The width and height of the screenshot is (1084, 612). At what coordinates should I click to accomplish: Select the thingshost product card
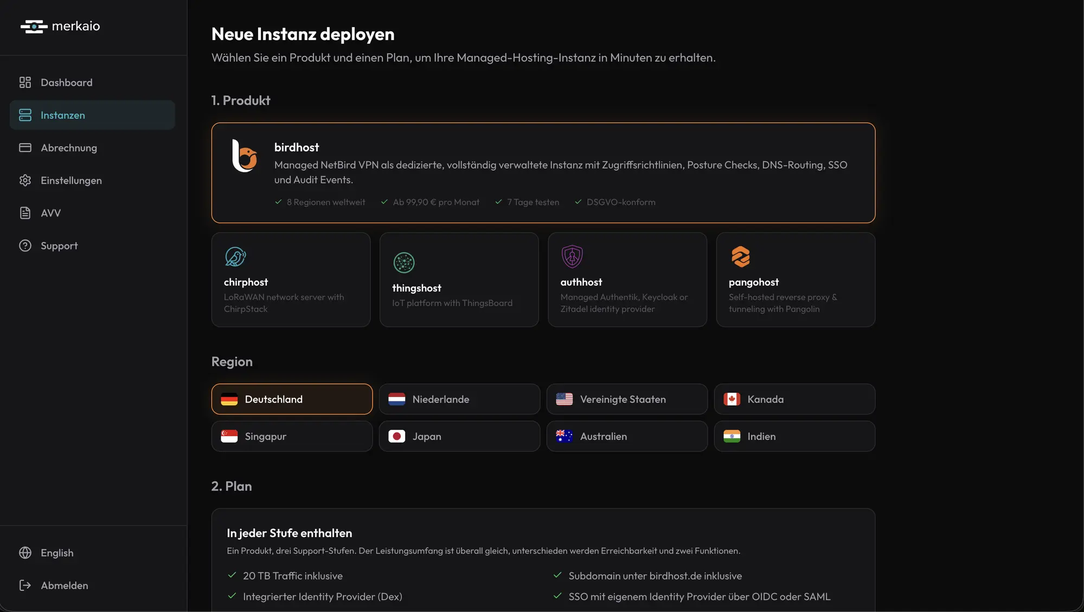(459, 279)
